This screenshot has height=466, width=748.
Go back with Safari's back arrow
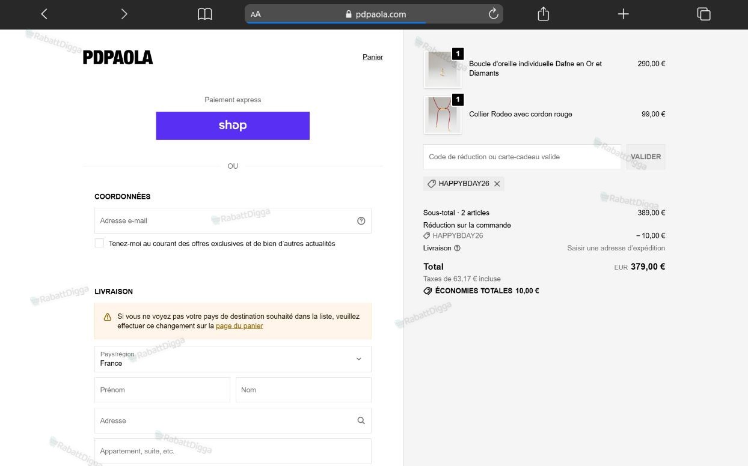pyautogui.click(x=44, y=14)
